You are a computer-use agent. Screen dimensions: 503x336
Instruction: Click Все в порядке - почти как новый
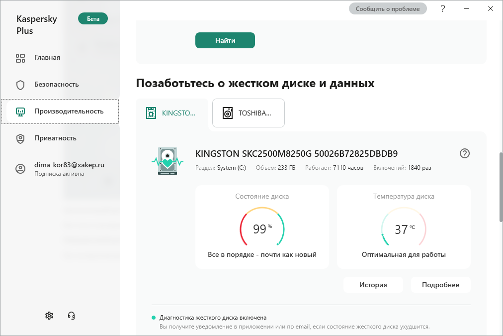tap(262, 255)
